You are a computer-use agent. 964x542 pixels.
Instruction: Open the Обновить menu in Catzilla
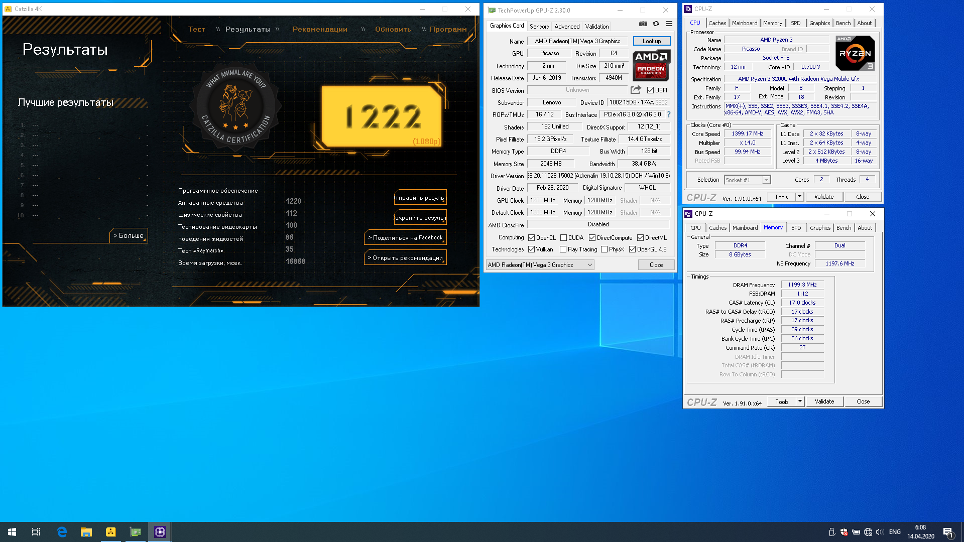pos(393,29)
